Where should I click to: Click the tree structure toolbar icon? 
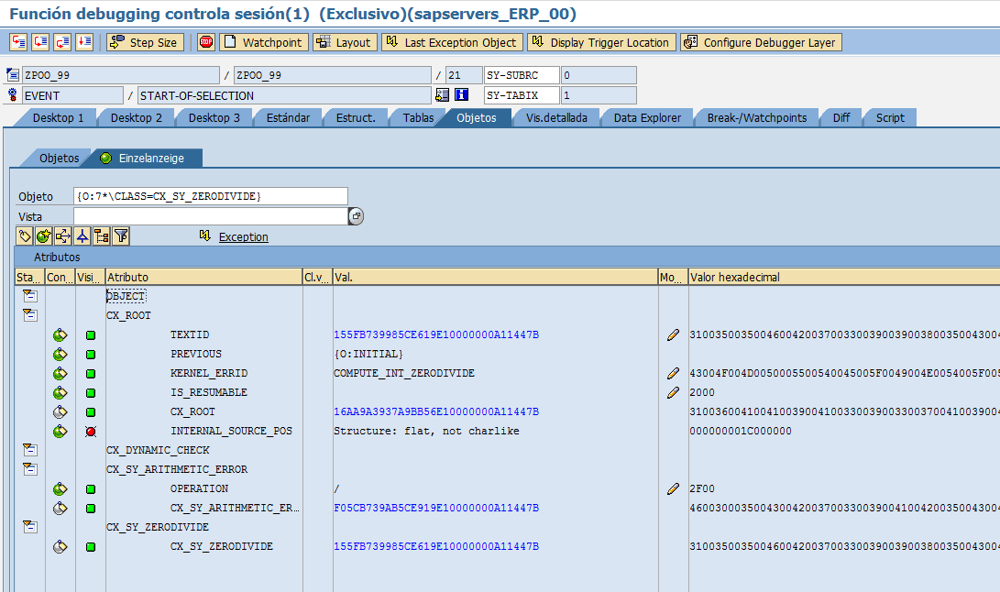[102, 236]
